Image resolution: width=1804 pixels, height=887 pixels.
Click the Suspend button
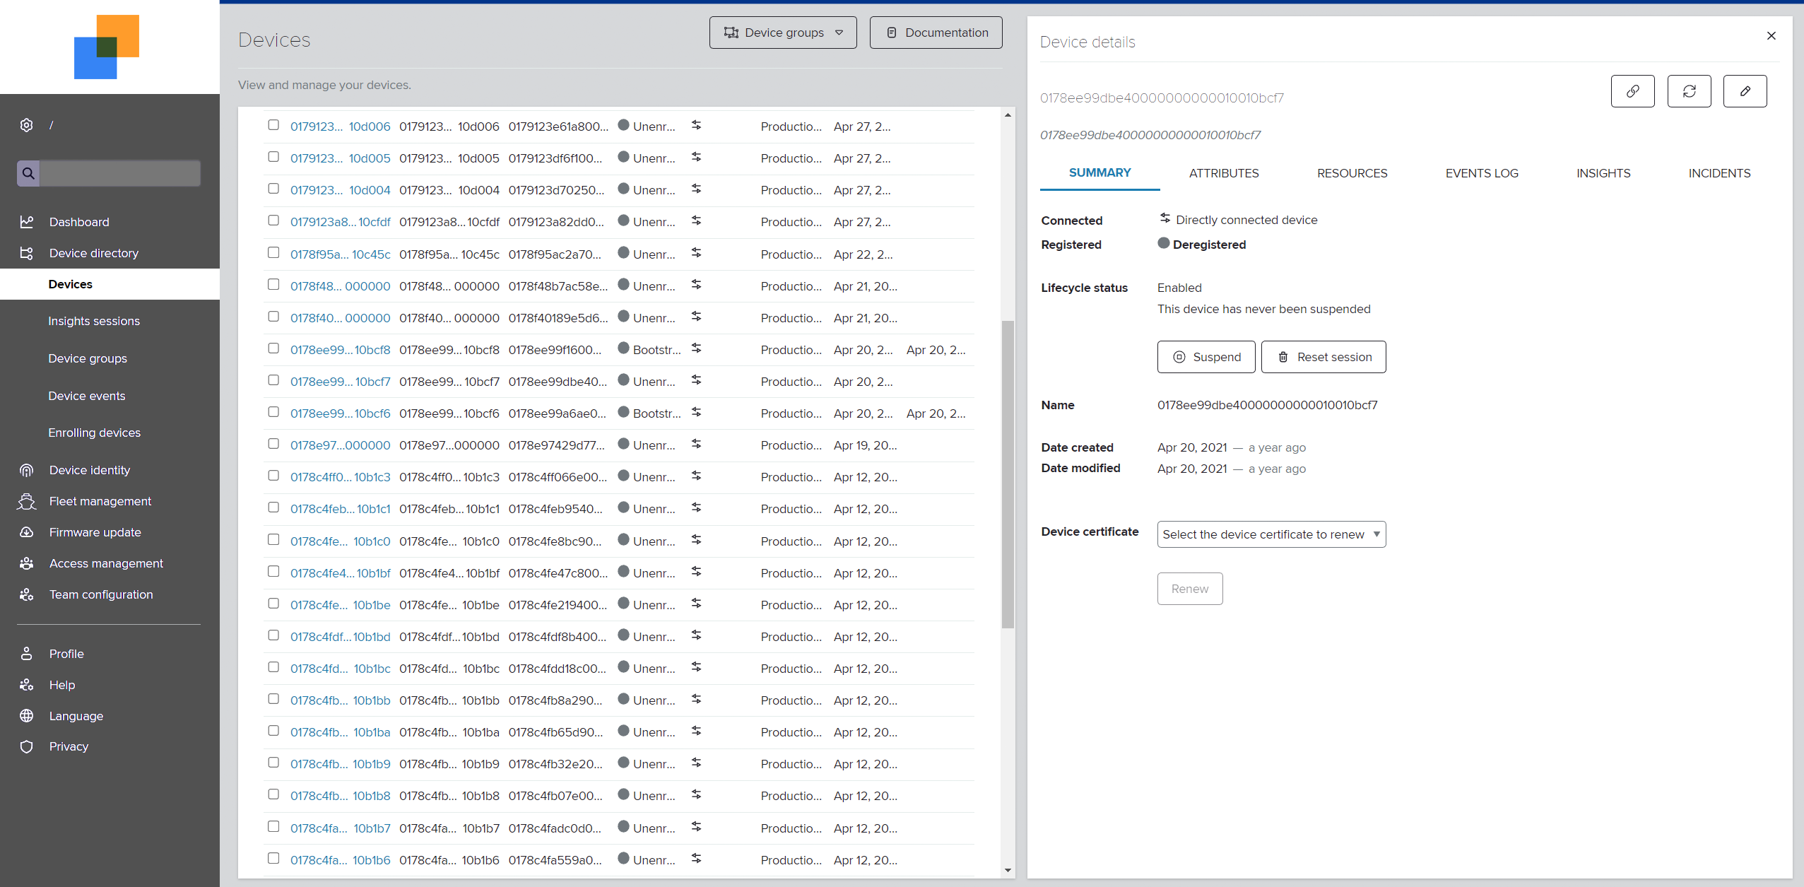[1205, 357]
